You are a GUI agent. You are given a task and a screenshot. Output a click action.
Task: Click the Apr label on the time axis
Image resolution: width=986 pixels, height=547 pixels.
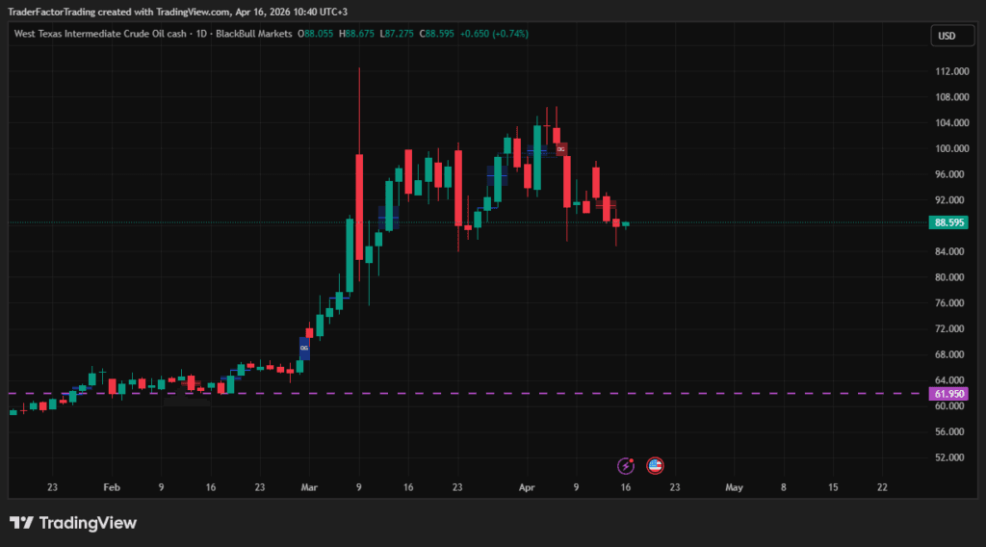[526, 488]
